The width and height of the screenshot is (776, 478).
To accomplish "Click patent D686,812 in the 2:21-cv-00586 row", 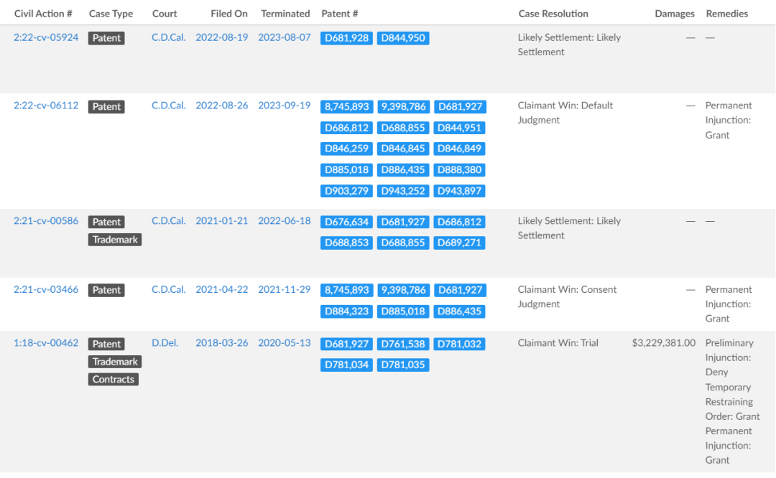I will (459, 222).
